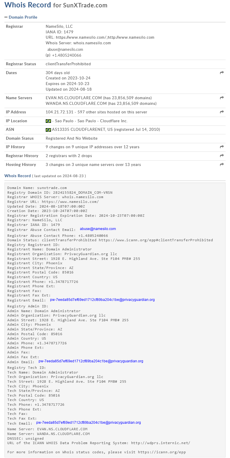
Task: Click WANDA.NS.CLOUDFLARE.COM in Name Servers row
Action: (76, 103)
